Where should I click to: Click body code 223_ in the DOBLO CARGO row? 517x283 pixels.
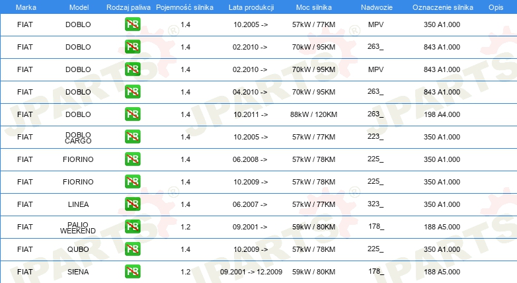coord(376,136)
